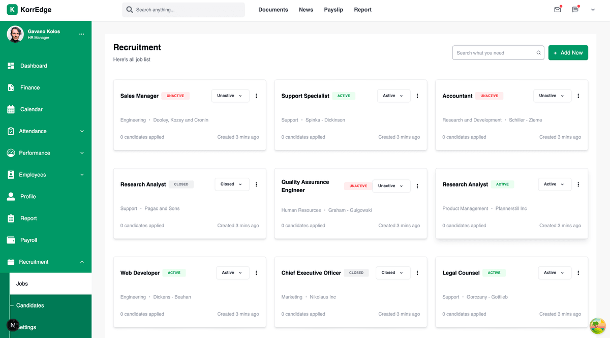
Task: Click the kebab menu on the Legal Counsel card
Action: point(578,272)
